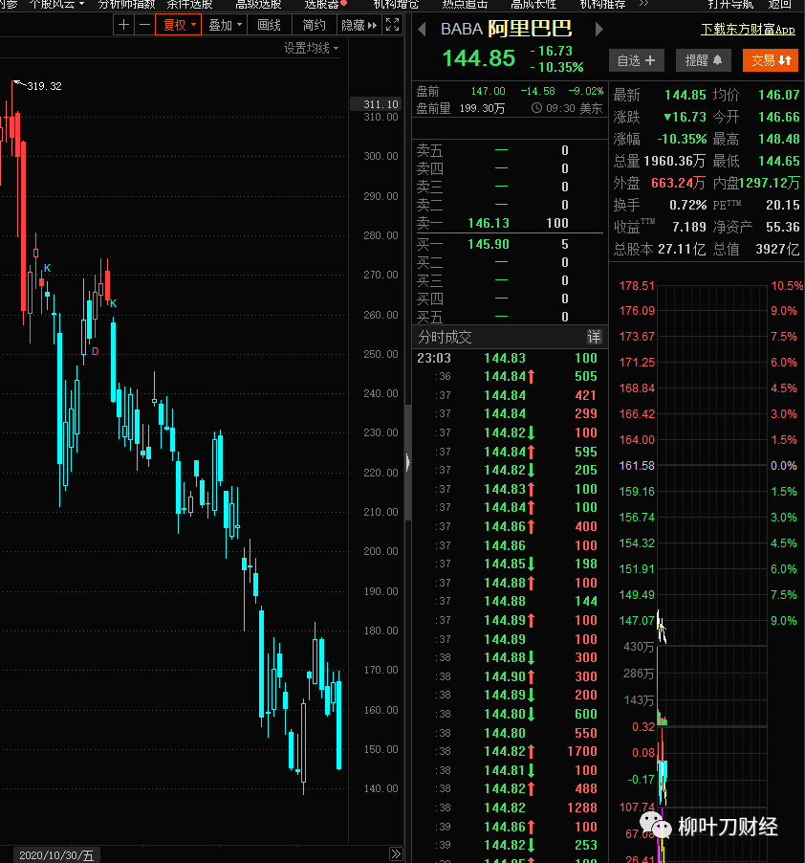
Task: Open 分析师指数 from top menu
Action: click(x=126, y=5)
